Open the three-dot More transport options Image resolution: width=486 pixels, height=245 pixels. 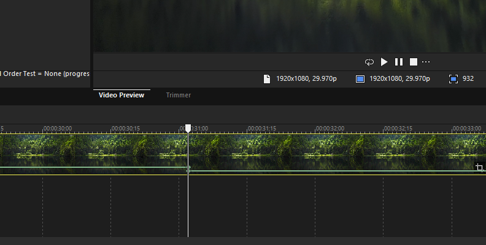click(426, 62)
